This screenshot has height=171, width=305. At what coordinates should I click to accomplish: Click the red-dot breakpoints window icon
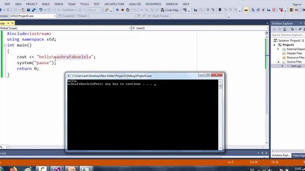tap(281, 10)
